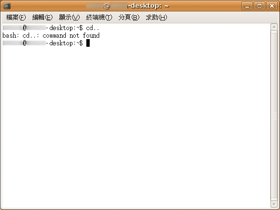Click the window title bar text
The image size is (280, 210).
coord(127,6)
